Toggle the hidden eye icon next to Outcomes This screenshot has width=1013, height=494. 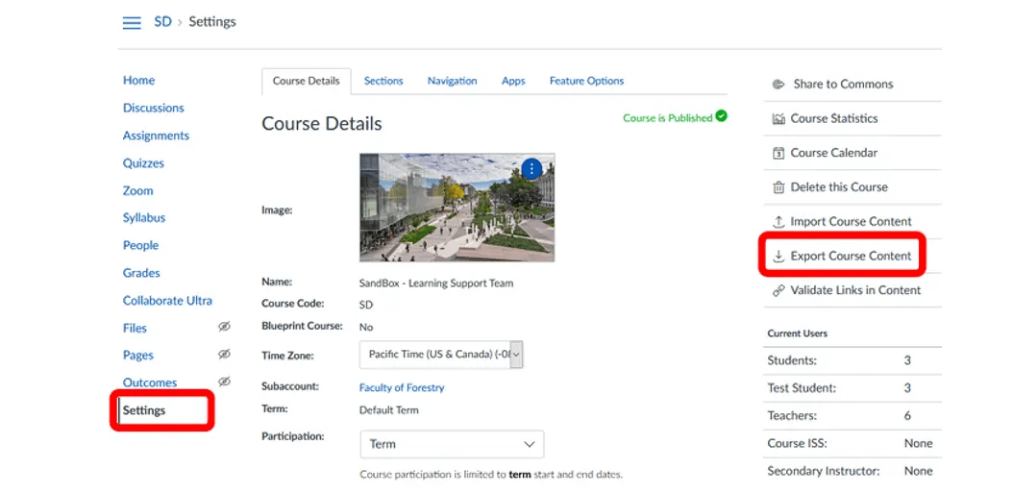coord(224,382)
